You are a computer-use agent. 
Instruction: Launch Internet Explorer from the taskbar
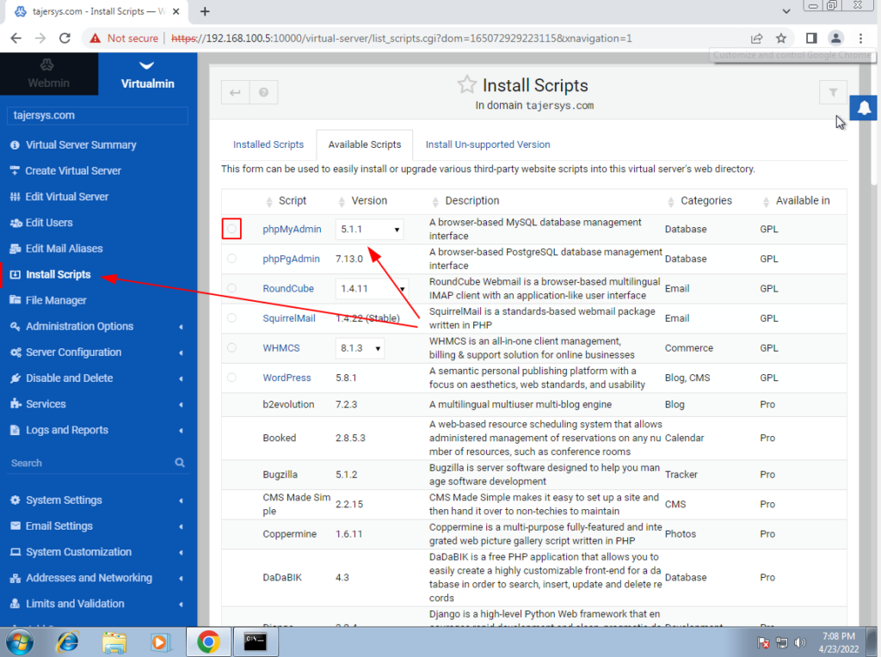(67, 642)
